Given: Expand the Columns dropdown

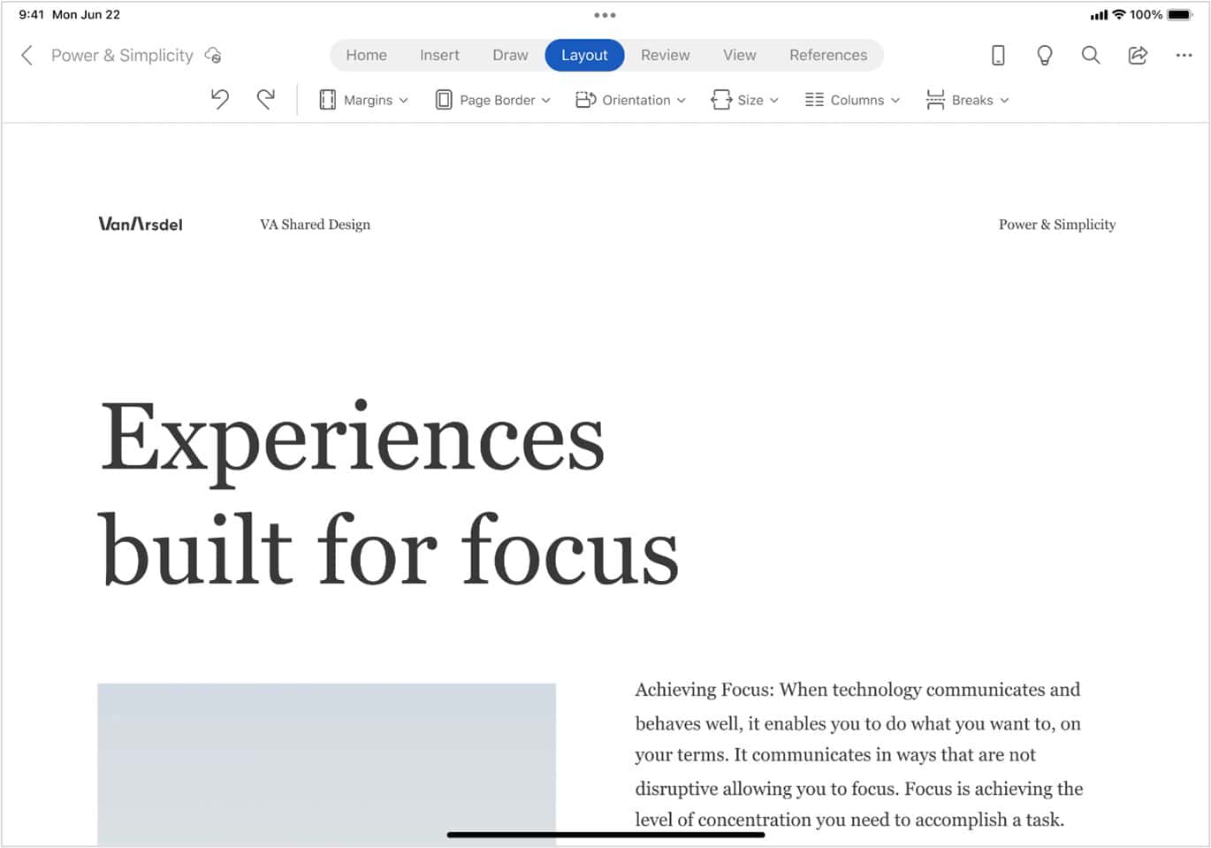Looking at the screenshot, I should [852, 100].
